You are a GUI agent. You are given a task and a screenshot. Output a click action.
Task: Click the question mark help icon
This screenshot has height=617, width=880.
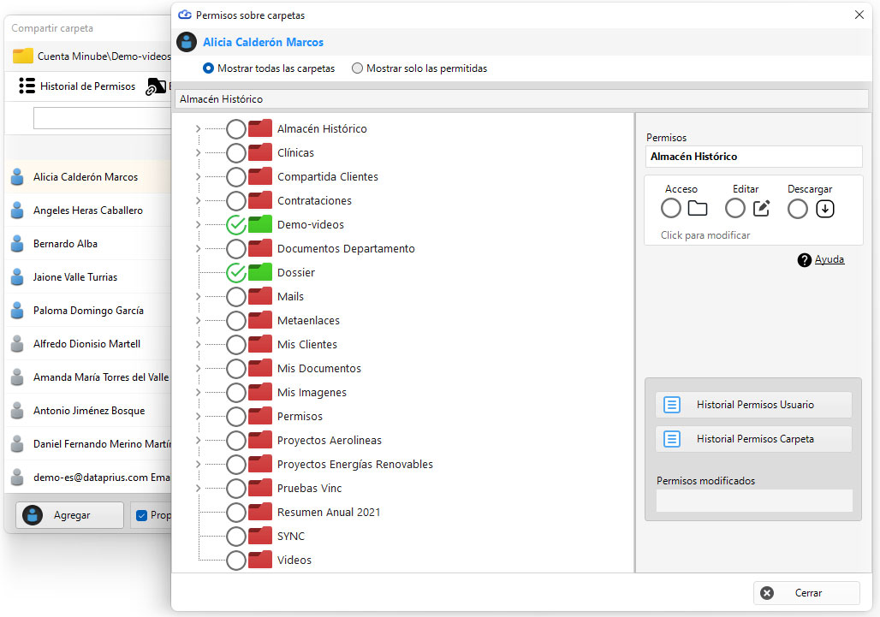coord(804,259)
